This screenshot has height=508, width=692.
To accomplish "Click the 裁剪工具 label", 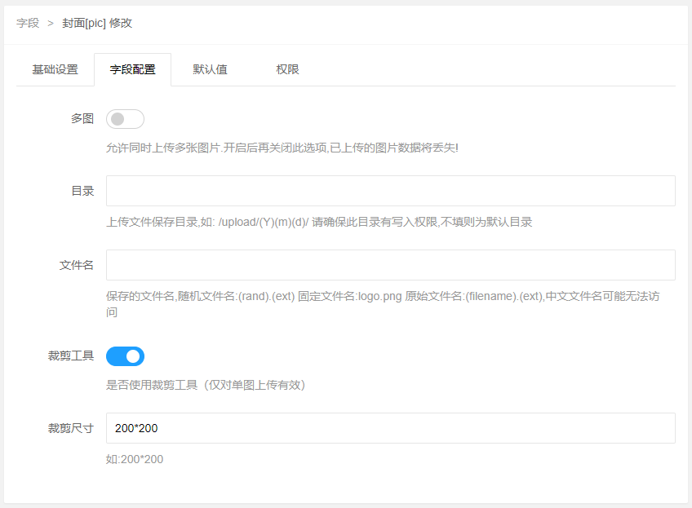I will click(71, 356).
